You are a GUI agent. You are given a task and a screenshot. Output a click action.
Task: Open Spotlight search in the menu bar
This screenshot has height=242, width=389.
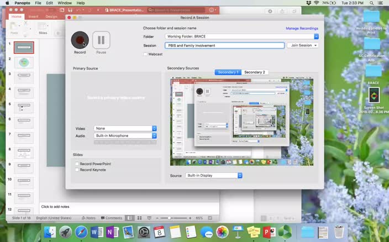tap(371, 3)
